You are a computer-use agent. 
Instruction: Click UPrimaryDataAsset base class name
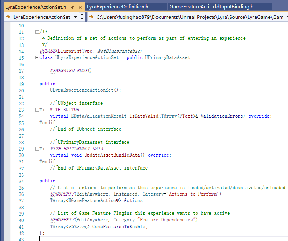168,57
